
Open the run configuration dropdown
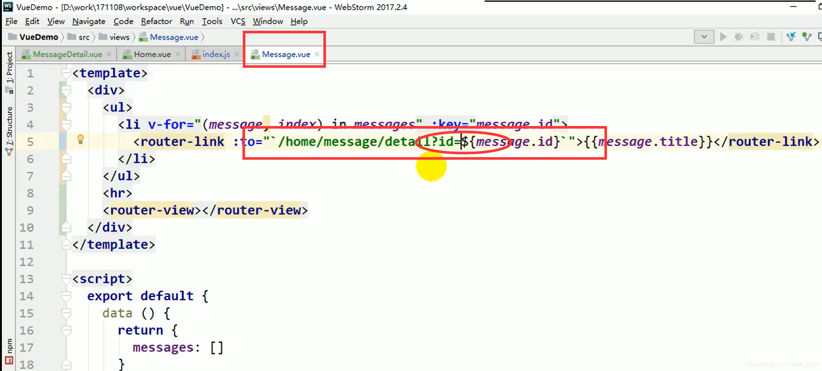pyautogui.click(x=704, y=37)
